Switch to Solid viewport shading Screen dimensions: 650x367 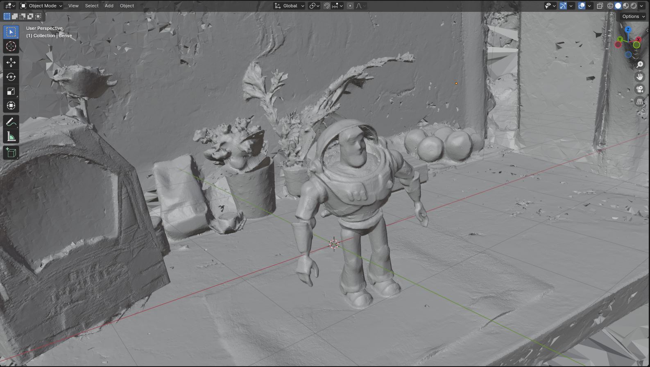618,6
